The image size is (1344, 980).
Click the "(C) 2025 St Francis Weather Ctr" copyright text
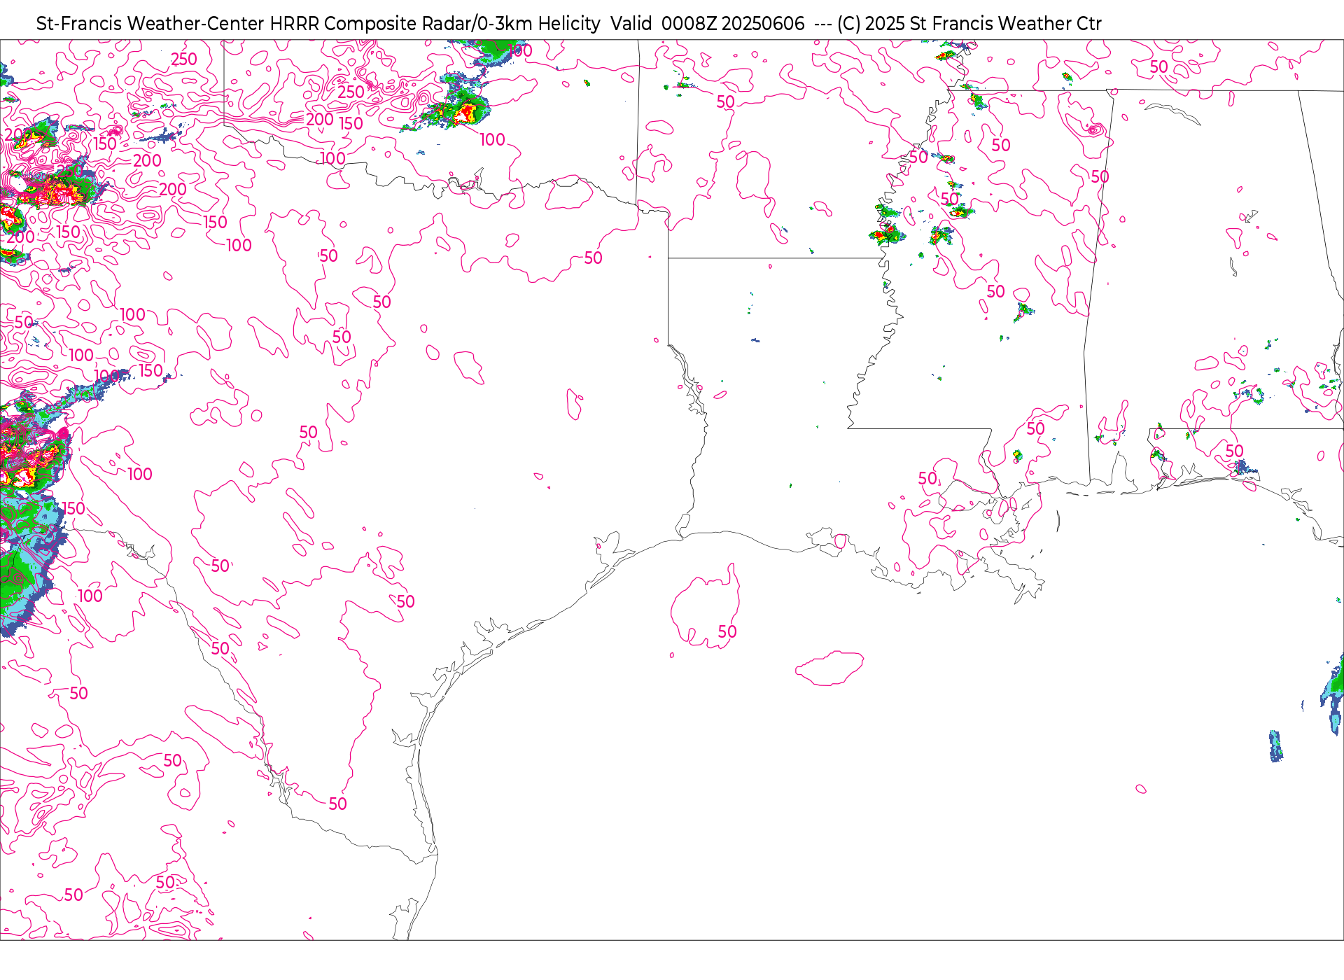969,24
